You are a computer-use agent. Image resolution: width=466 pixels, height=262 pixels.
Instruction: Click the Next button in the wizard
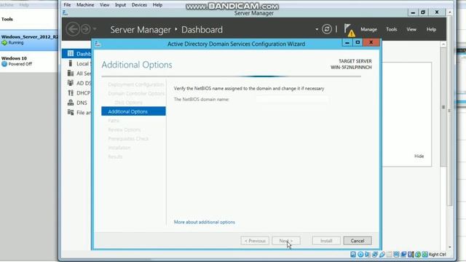click(286, 241)
